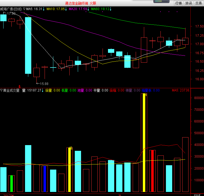This screenshot has height=196, width=204.
Task: Click the volume MA5: 23738 label
Action: click(181, 90)
